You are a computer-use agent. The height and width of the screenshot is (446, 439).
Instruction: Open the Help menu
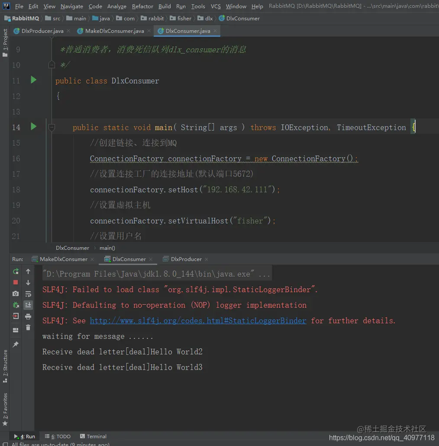pos(257,6)
